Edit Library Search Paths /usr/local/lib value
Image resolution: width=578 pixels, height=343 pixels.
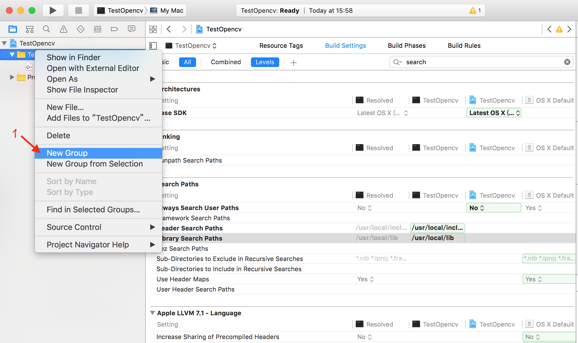click(437, 238)
